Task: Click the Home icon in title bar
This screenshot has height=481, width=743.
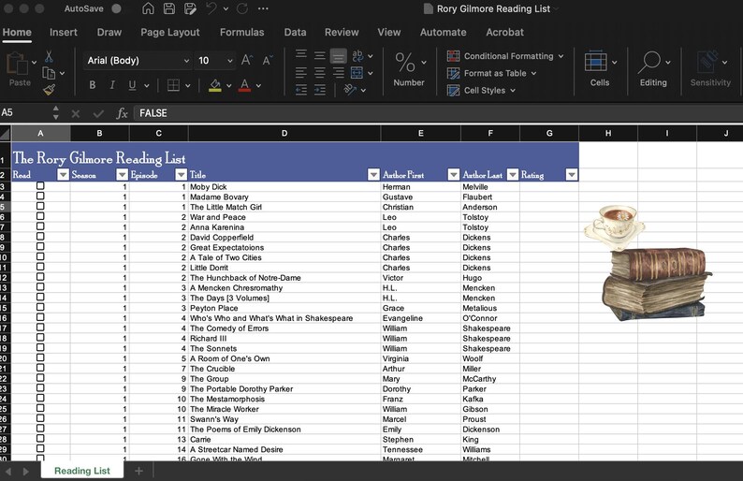Action: point(148,8)
